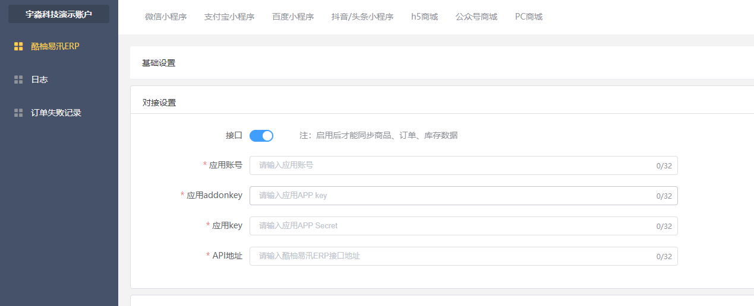
Task: Click the 应用addonkey field label
Action: click(x=214, y=195)
